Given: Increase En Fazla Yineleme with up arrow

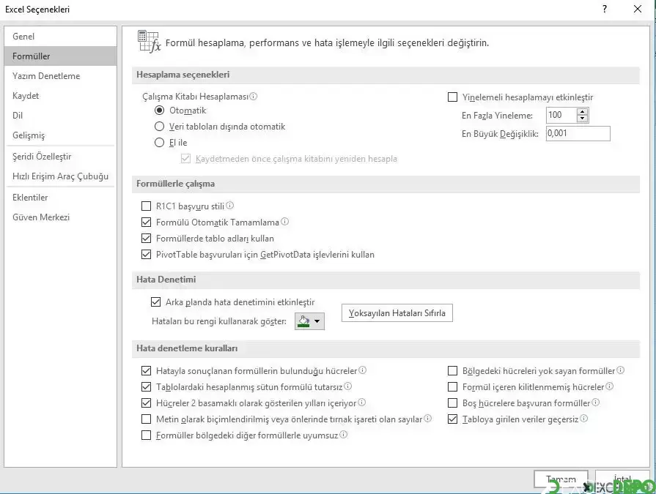Looking at the screenshot, I should click(x=583, y=111).
